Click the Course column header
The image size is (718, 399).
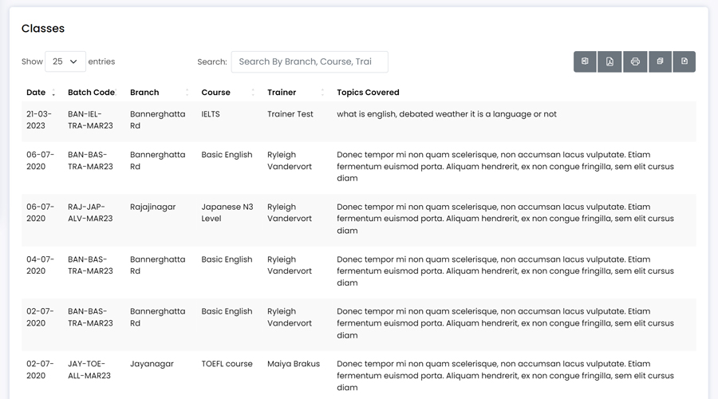(215, 93)
